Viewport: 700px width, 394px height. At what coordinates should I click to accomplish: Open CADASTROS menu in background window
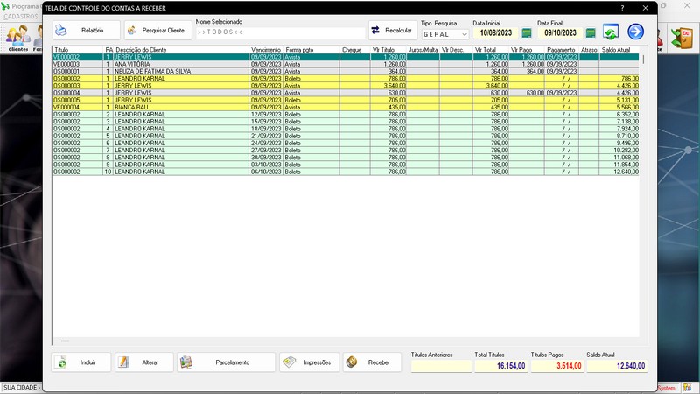point(21,17)
